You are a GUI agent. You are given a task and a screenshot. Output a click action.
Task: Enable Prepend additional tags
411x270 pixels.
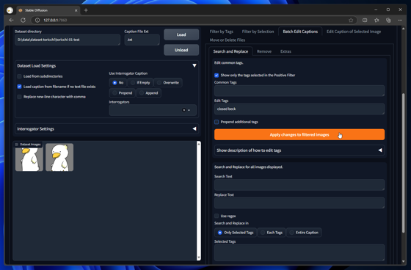click(217, 122)
